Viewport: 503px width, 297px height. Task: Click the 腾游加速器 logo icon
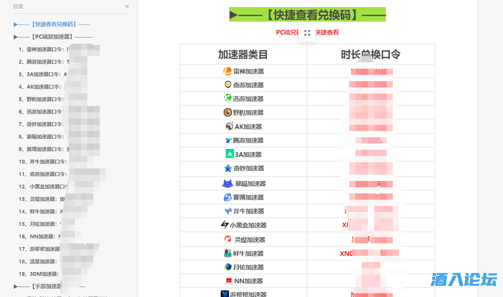tap(229, 141)
